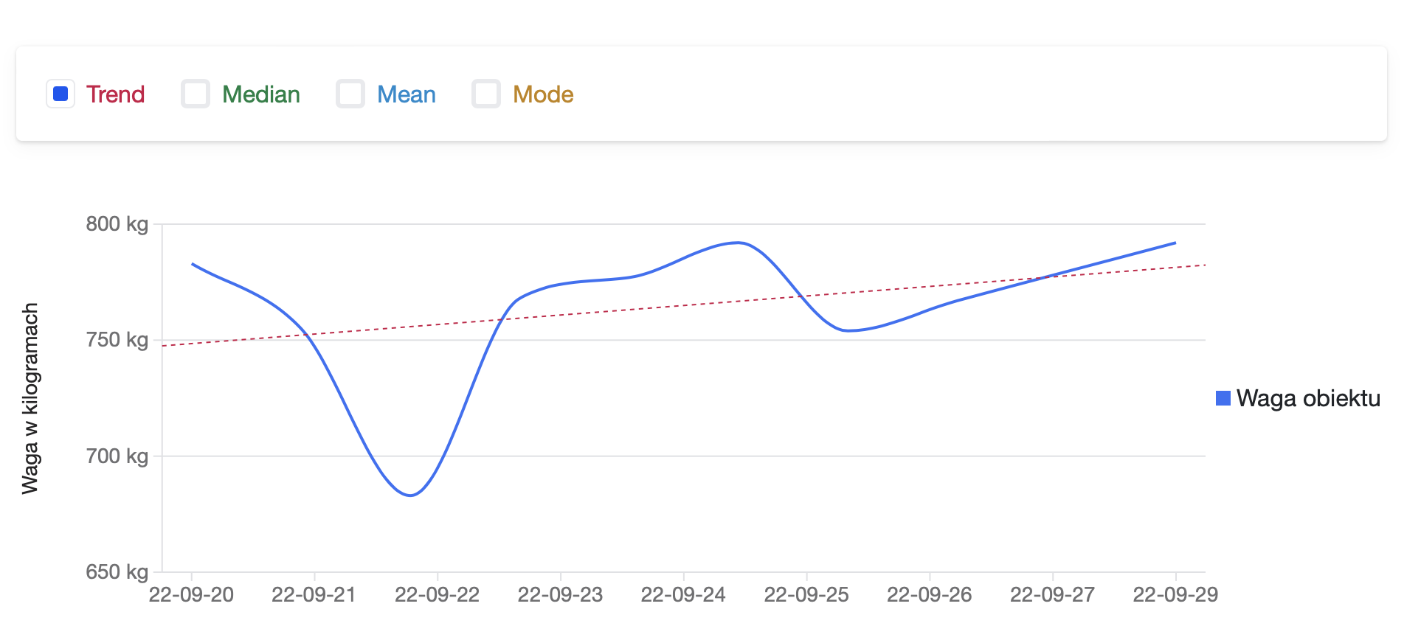The image size is (1421, 640).
Task: Click the 800 kg axis label
Action: pyautogui.click(x=118, y=225)
